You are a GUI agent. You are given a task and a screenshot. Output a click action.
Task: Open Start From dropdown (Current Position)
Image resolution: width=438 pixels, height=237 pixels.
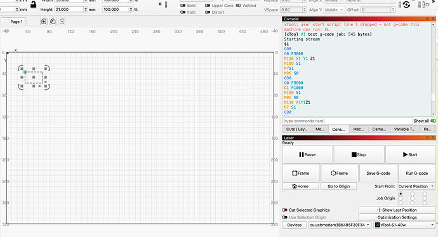coord(416,186)
